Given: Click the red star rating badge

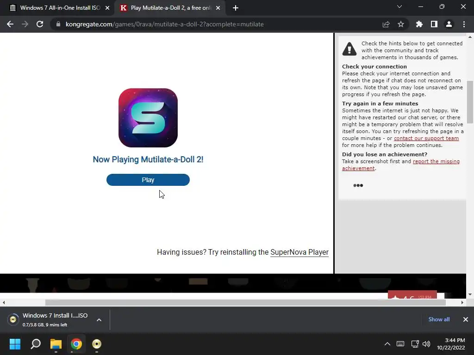Looking at the screenshot, I should tap(412, 295).
